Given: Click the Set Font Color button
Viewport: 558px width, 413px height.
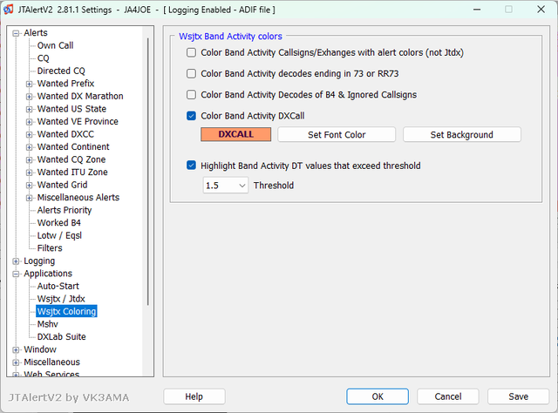Looking at the screenshot, I should tap(337, 134).
